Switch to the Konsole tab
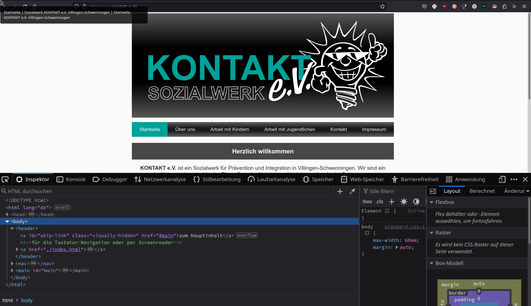531x306 pixels. 71,179
